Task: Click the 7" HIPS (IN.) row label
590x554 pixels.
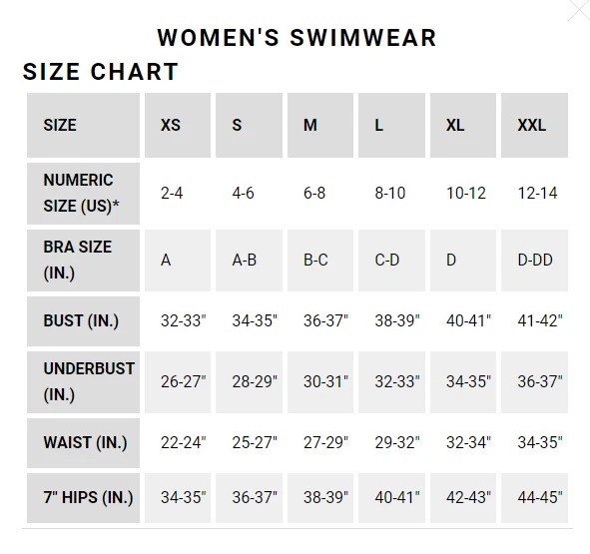Action: [83, 498]
